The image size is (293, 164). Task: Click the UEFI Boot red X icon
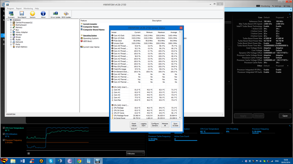point(82,41)
